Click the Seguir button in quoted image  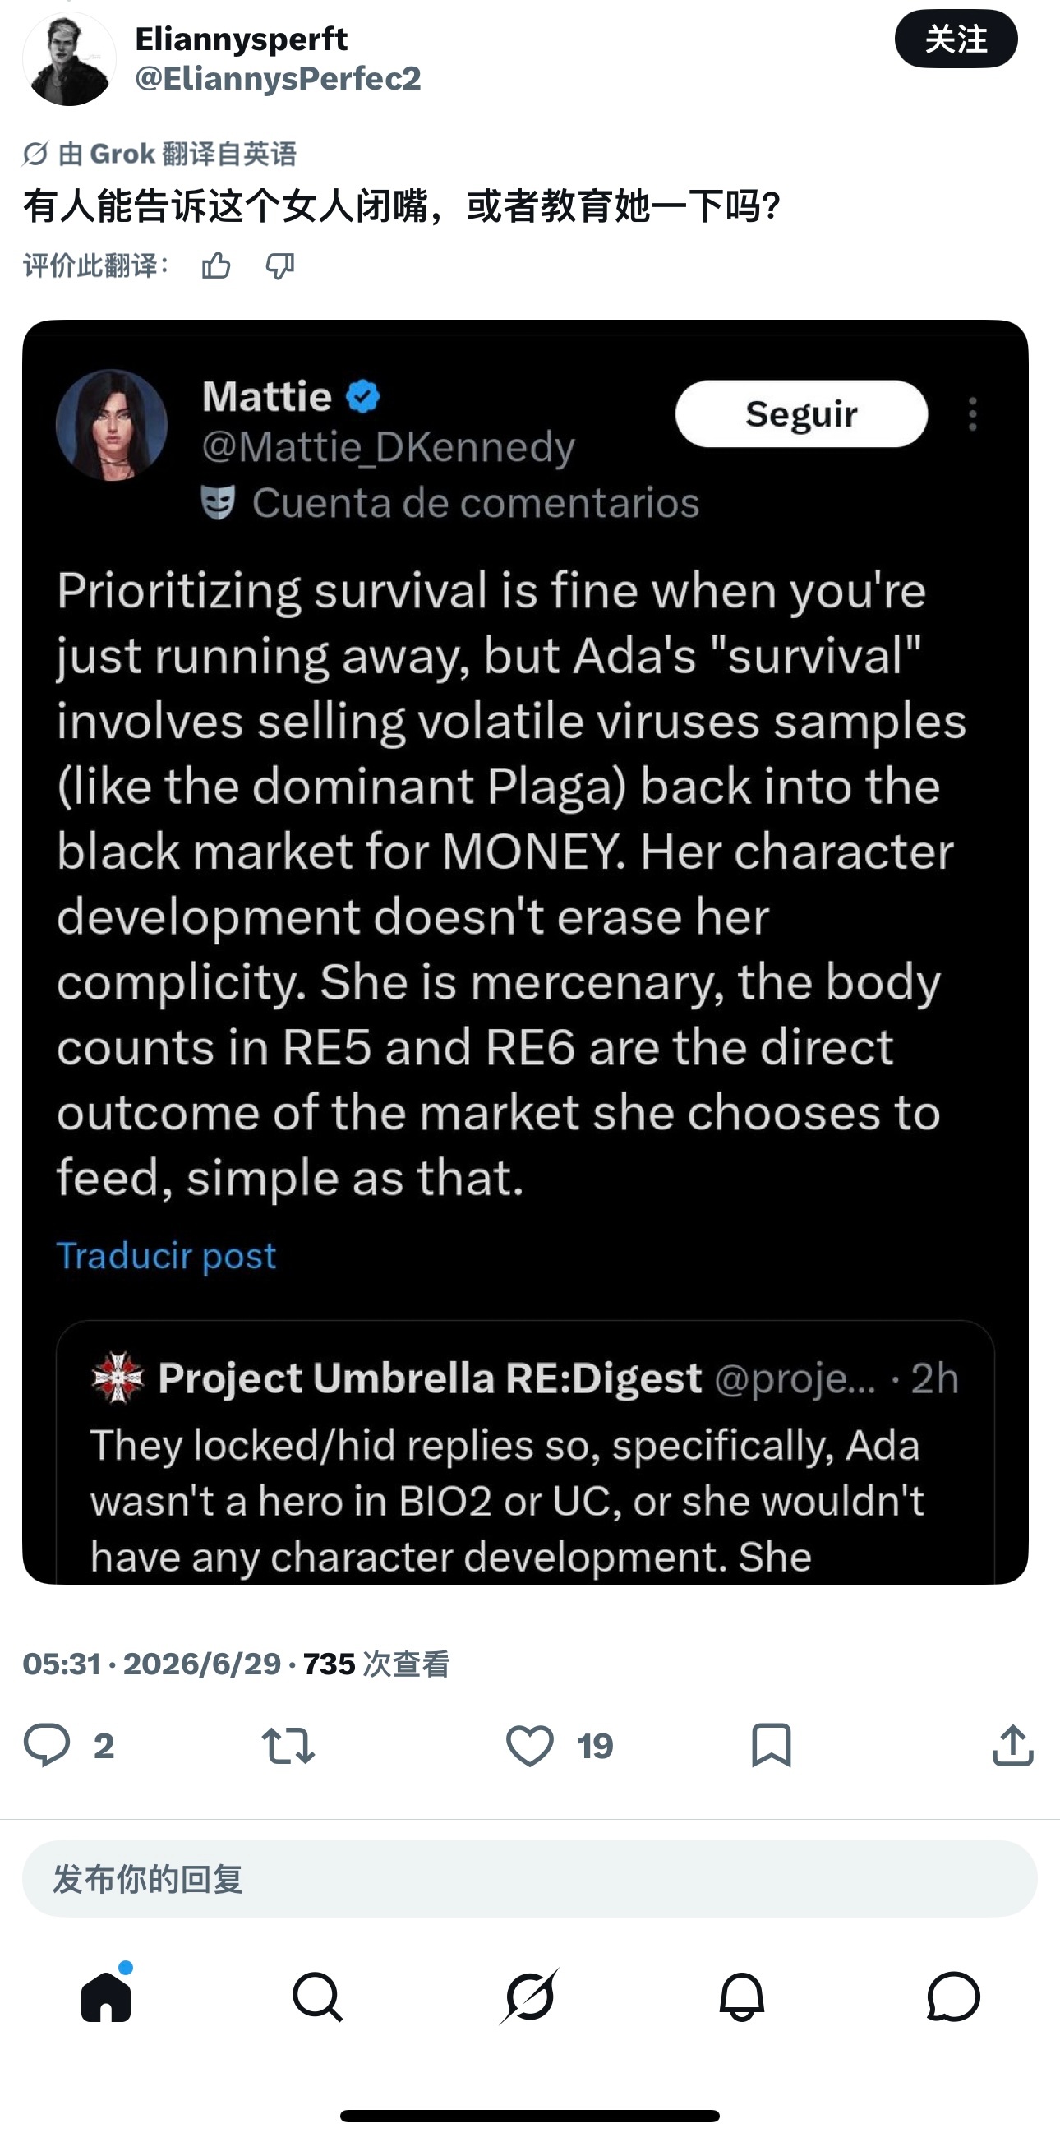(x=801, y=413)
